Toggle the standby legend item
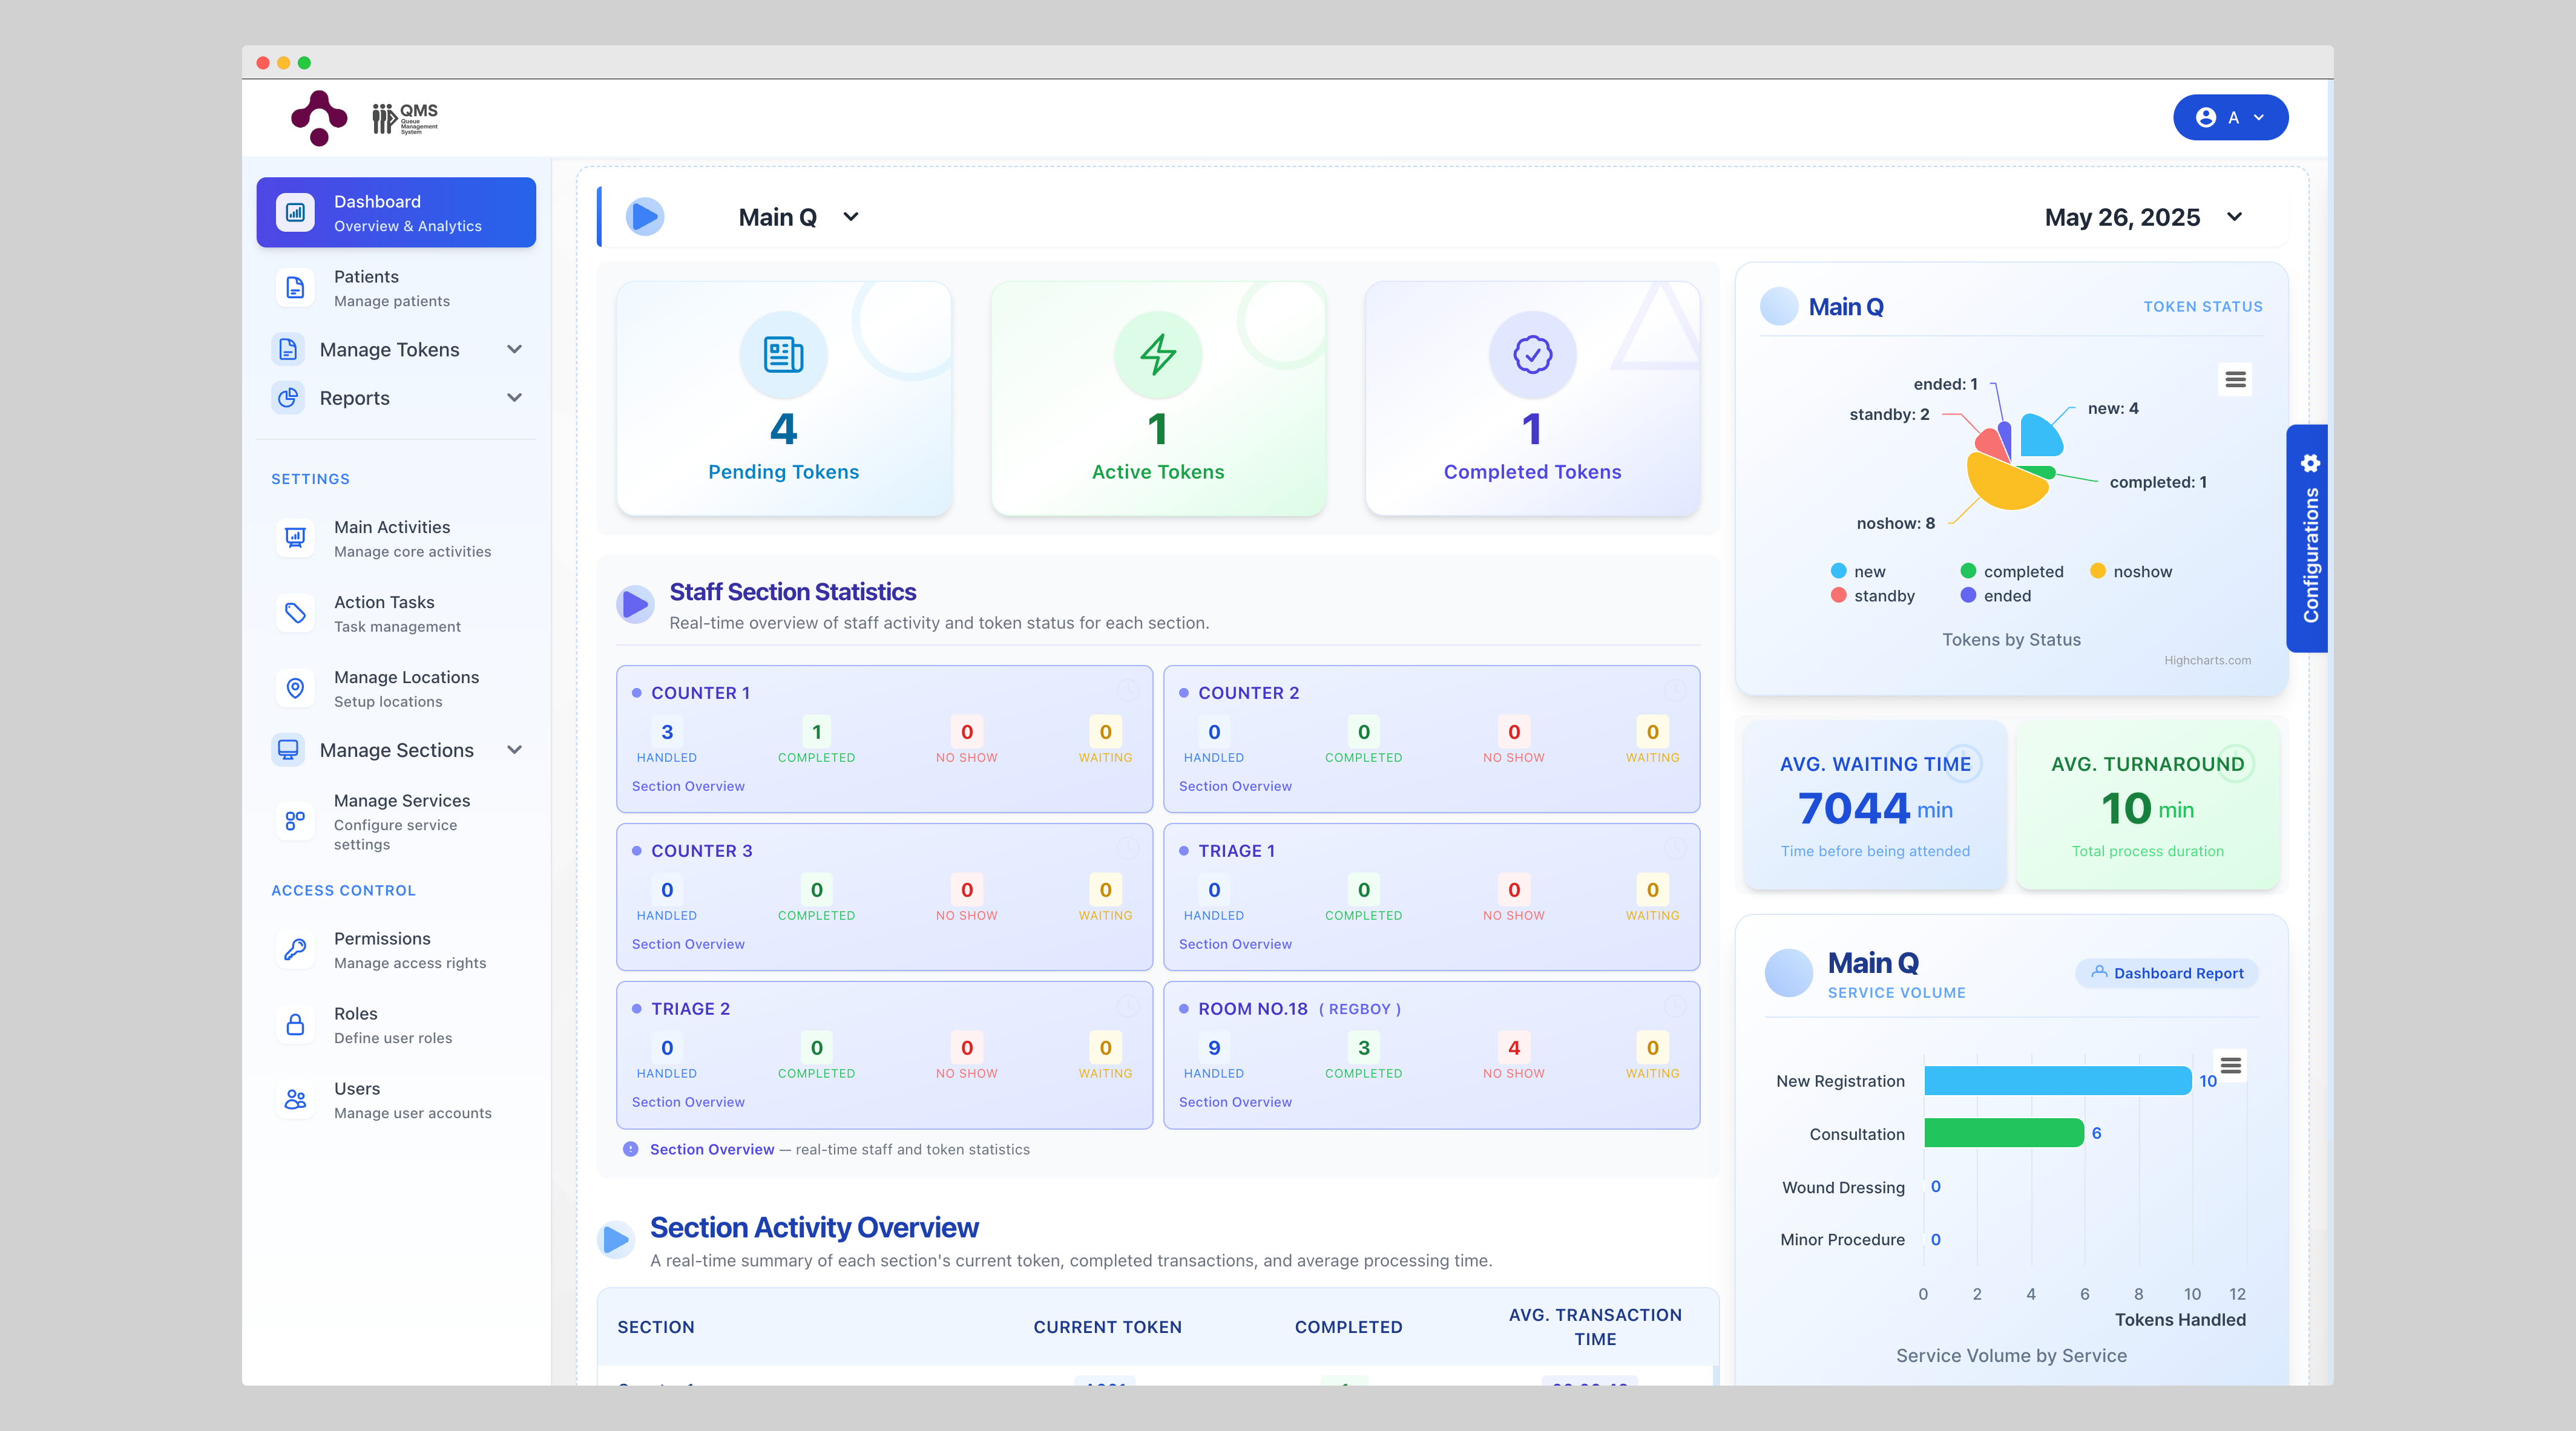The height and width of the screenshot is (1431, 2576). click(x=1873, y=595)
